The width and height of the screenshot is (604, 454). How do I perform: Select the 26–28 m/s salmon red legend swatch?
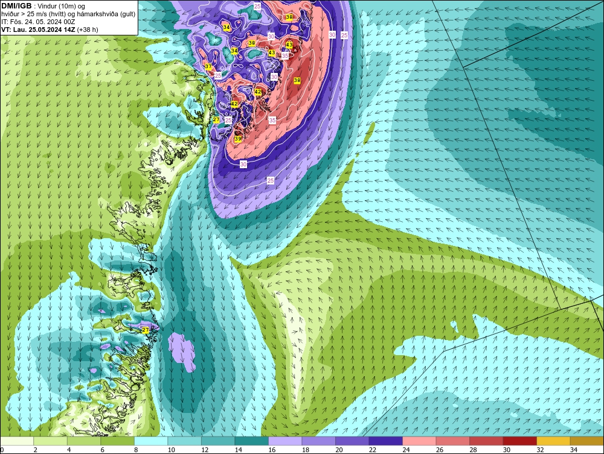(x=452, y=441)
